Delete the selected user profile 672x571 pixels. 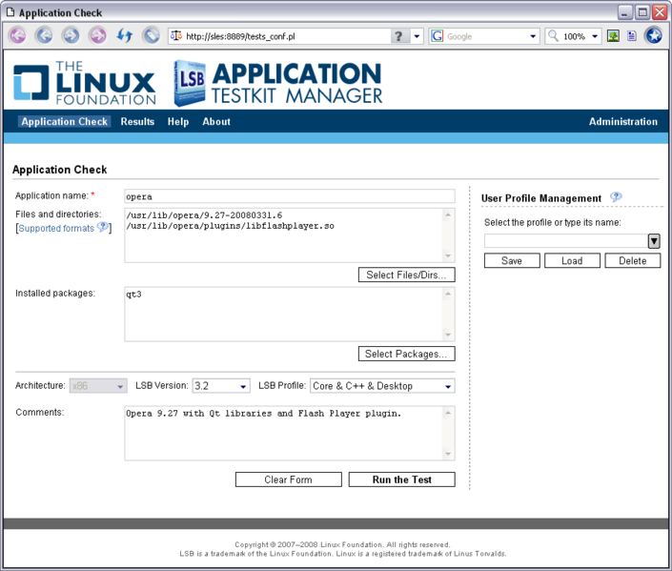click(x=633, y=260)
